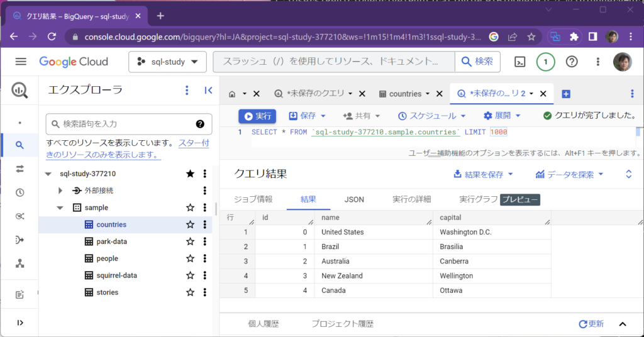
Task: Open the Explorer panel three-dot menu
Action: (187, 91)
